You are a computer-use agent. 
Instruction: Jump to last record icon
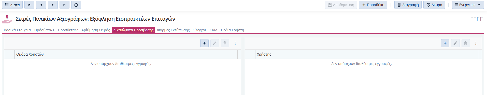pos(64,5)
